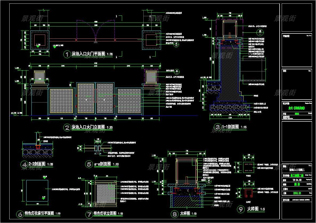Select the circled number 9 detail marker
Image resolution: width=316 pixels, height=223 pixels.
point(241,209)
